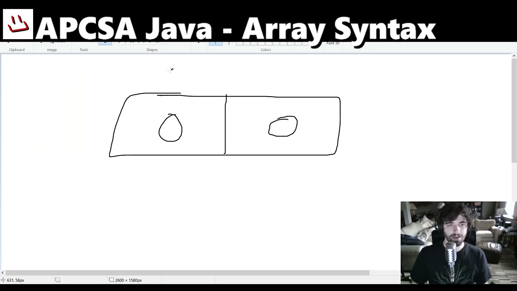Click the Image group label in ribbon

(52, 50)
